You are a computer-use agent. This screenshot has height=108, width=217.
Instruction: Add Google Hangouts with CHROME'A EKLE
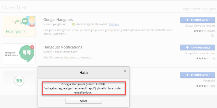(198, 20)
